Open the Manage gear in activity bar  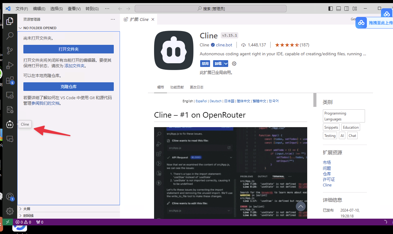10,211
